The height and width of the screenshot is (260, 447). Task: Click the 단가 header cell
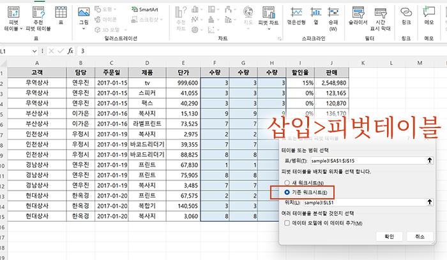click(183, 73)
